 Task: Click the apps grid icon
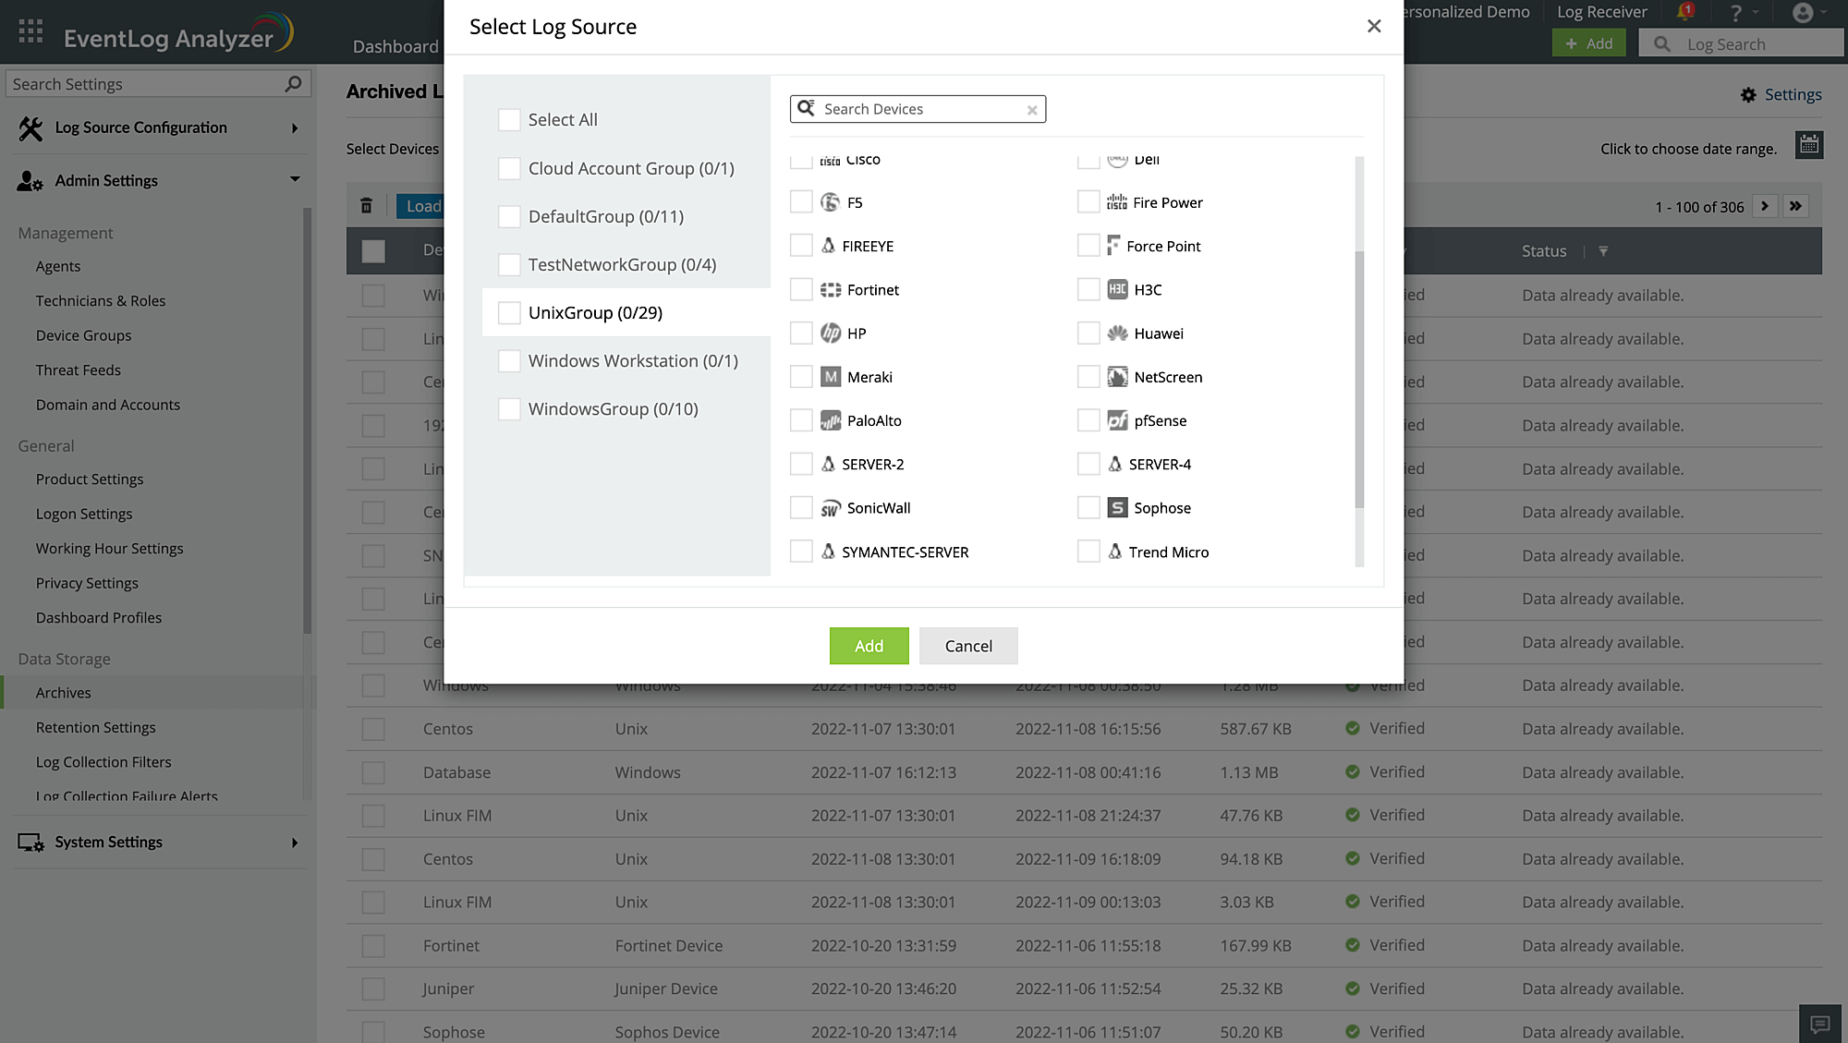point(30,31)
